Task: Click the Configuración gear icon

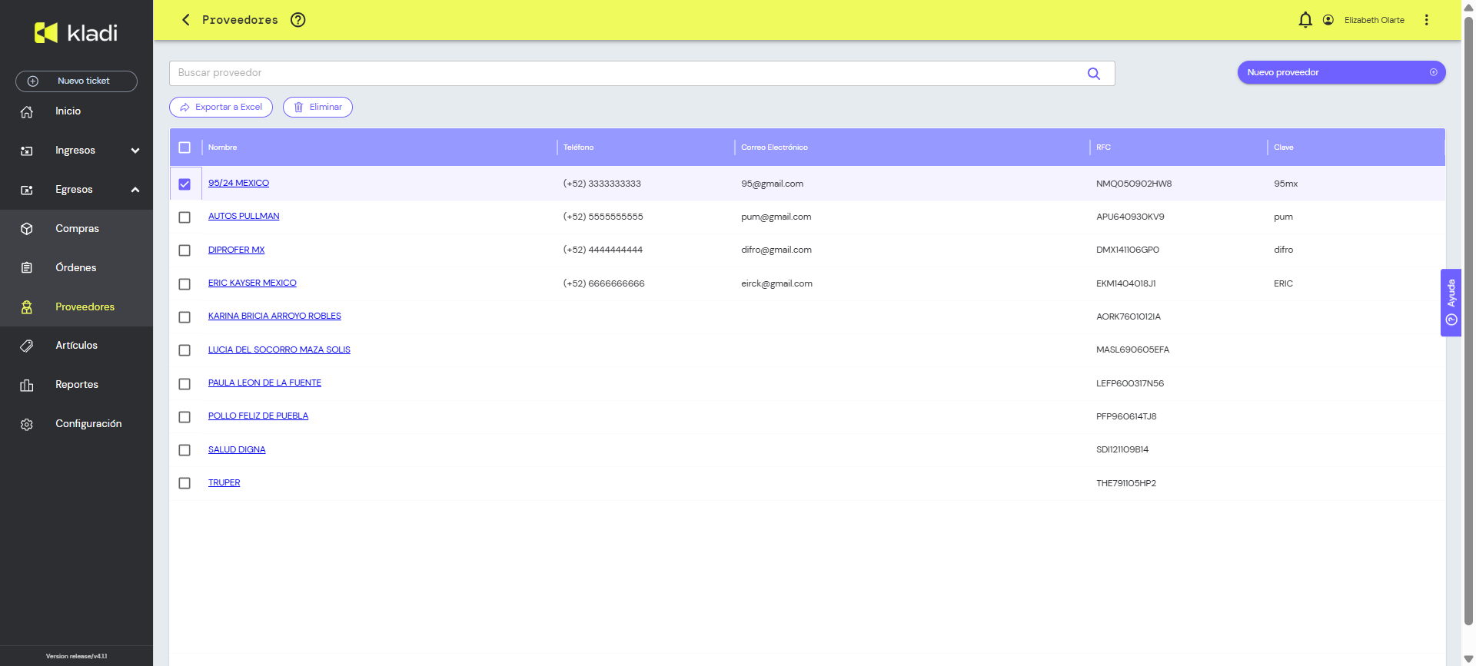Action: click(x=27, y=424)
